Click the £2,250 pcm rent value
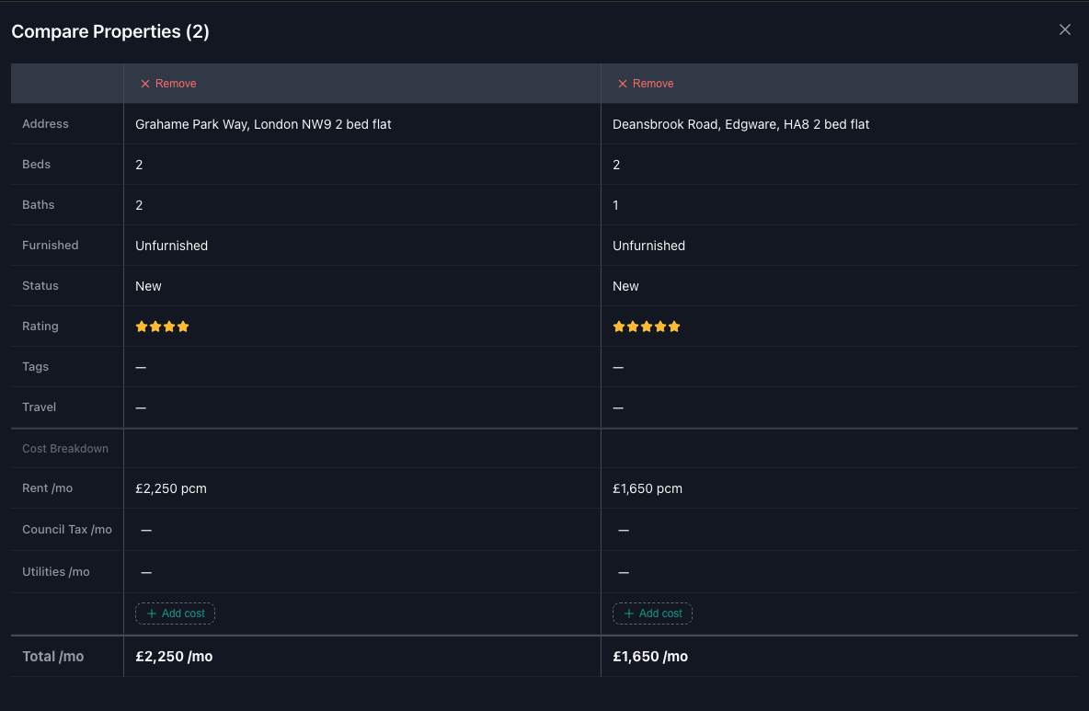Viewport: 1089px width, 711px height. (171, 488)
